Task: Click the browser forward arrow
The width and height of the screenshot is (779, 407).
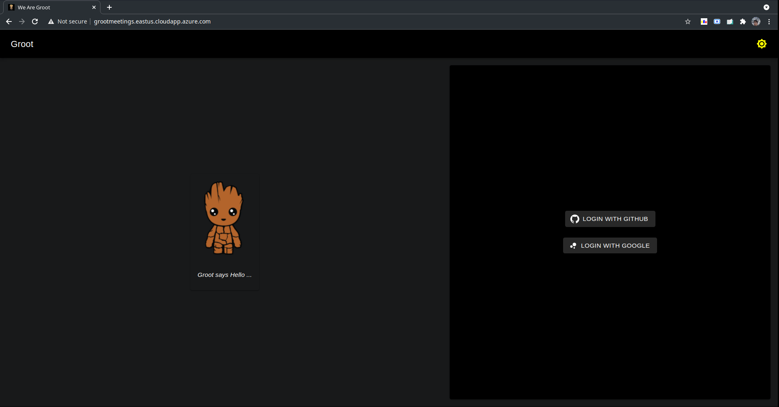Action: [x=22, y=21]
